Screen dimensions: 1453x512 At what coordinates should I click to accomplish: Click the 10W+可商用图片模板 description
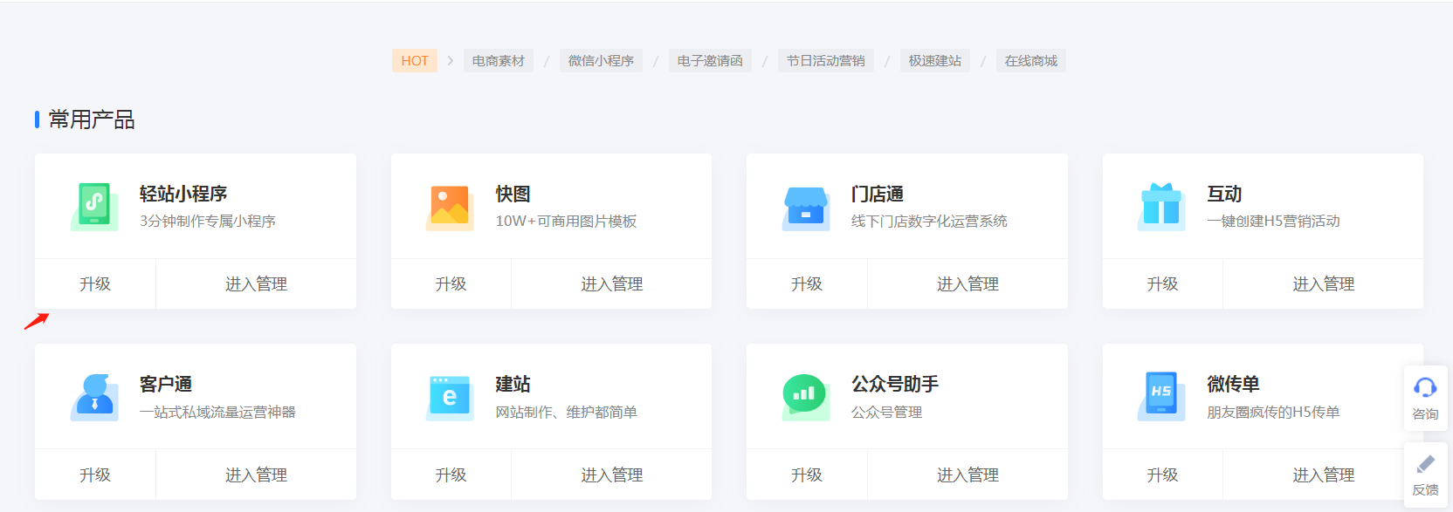coord(566,222)
